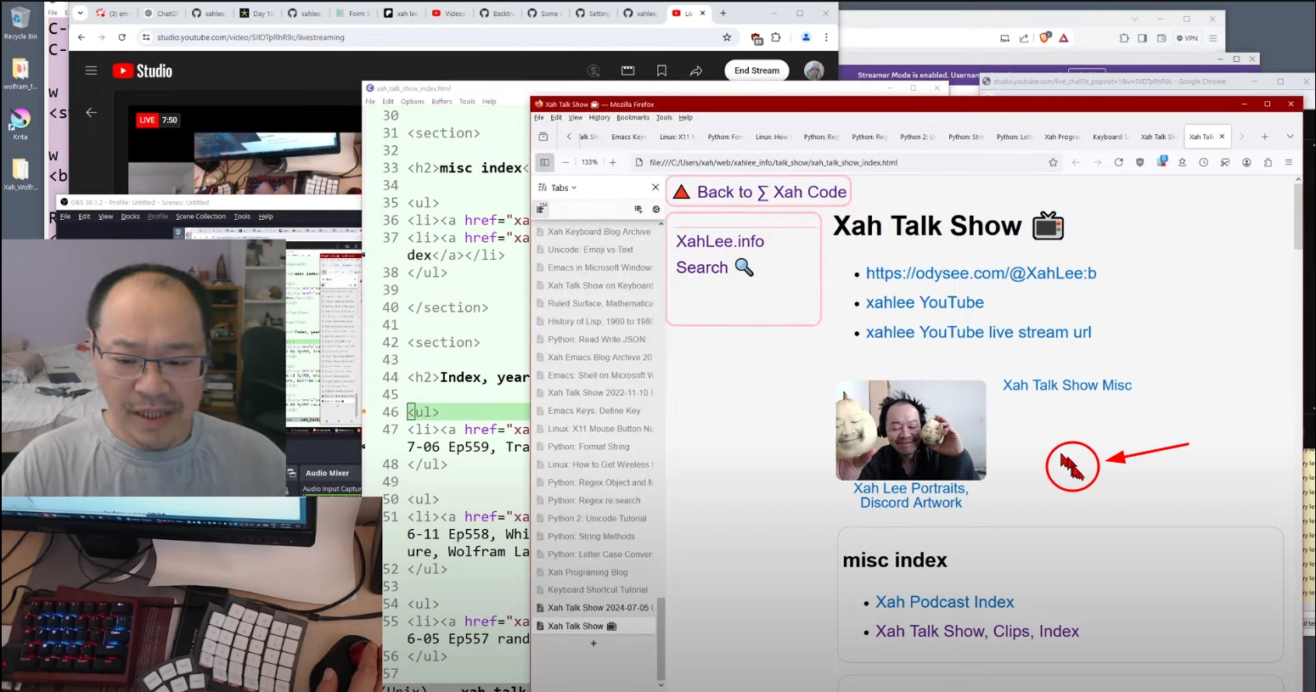Go to YouTube Studio logo home
This screenshot has width=1316, height=692.
(143, 71)
